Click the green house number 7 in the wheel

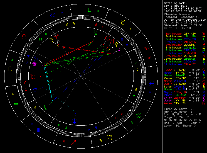(136, 63)
